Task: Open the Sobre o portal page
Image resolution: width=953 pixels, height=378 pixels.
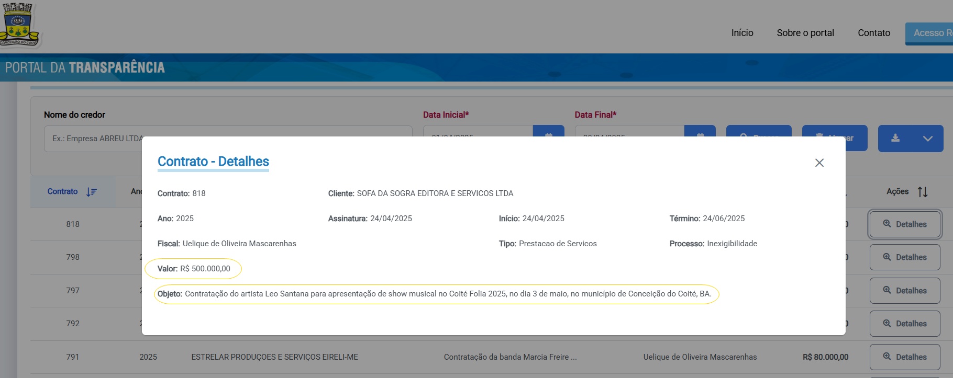Action: click(805, 33)
